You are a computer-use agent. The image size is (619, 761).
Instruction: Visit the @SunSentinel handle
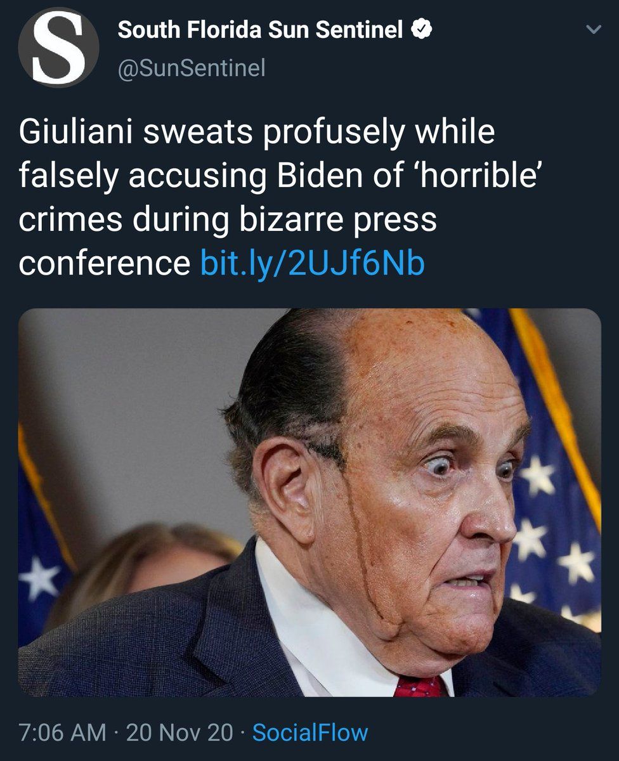coord(192,67)
